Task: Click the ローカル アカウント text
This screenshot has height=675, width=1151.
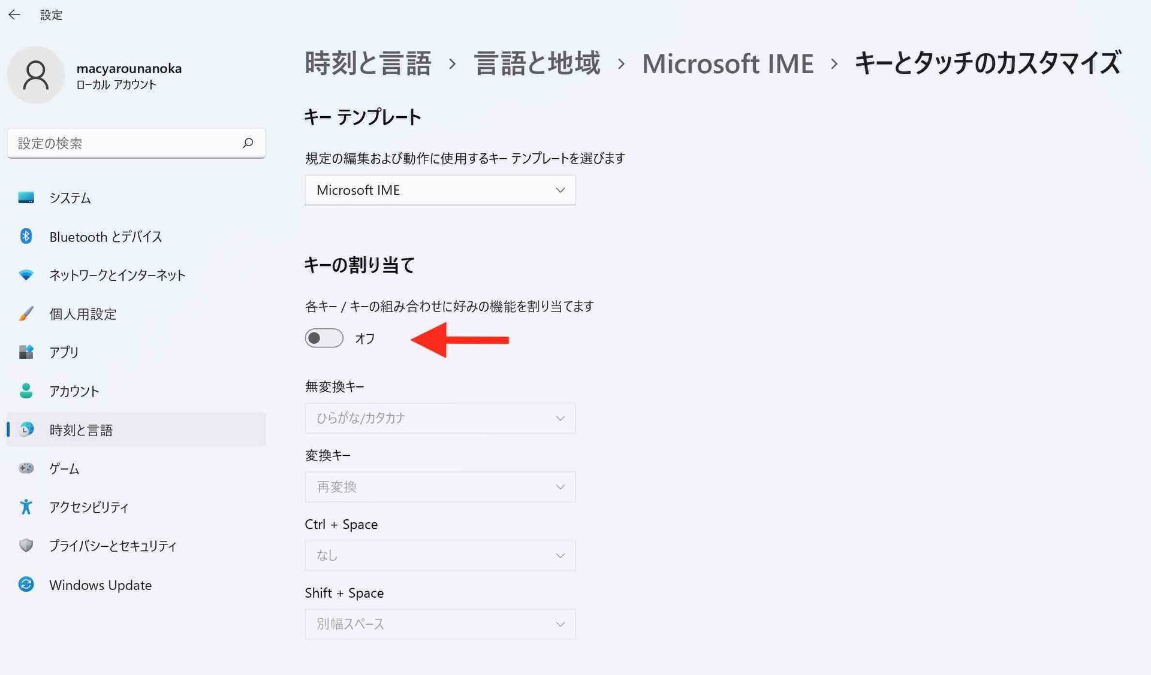Action: (116, 85)
